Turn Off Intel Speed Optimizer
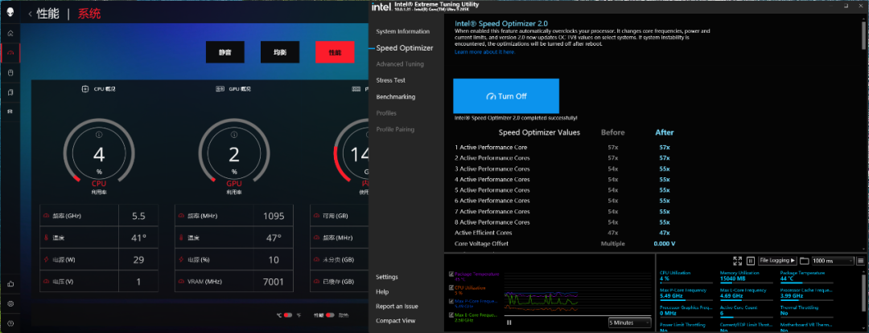This screenshot has width=869, height=333. click(x=506, y=96)
